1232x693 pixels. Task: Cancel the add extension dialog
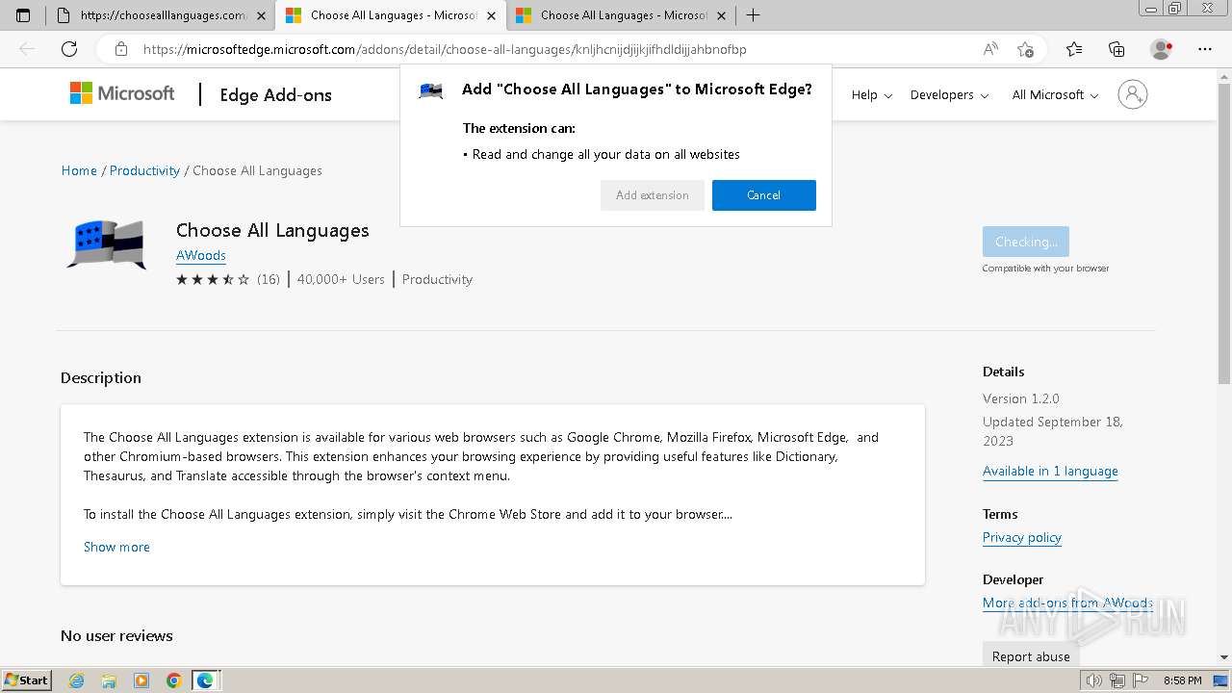pyautogui.click(x=764, y=195)
